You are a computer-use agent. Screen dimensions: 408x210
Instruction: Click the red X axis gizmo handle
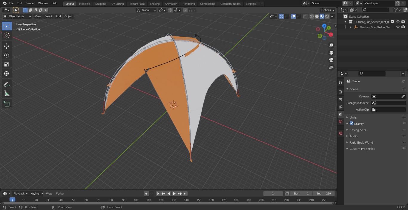pyautogui.click(x=331, y=35)
